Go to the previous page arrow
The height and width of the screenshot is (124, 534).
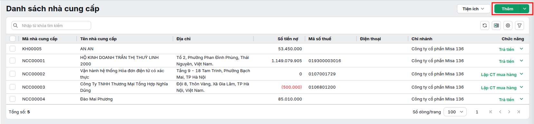pyautogui.click(x=500, y=112)
